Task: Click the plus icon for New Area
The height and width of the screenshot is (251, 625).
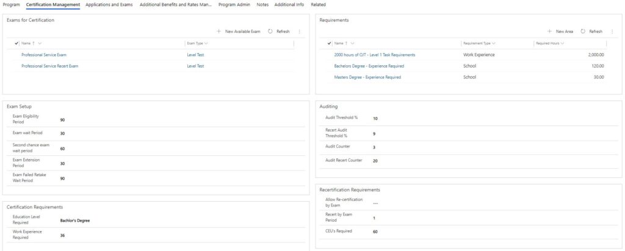Action: [550, 32]
